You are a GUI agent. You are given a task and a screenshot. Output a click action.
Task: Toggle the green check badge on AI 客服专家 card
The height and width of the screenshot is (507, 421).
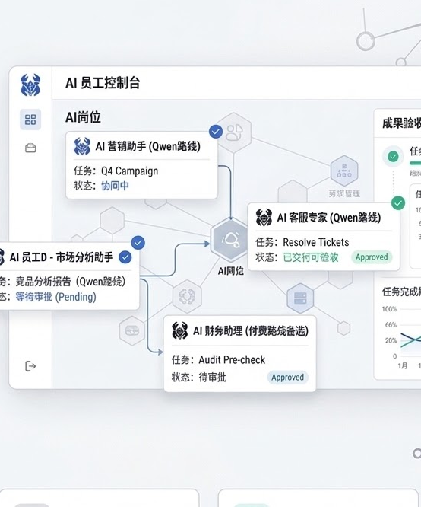click(x=398, y=203)
